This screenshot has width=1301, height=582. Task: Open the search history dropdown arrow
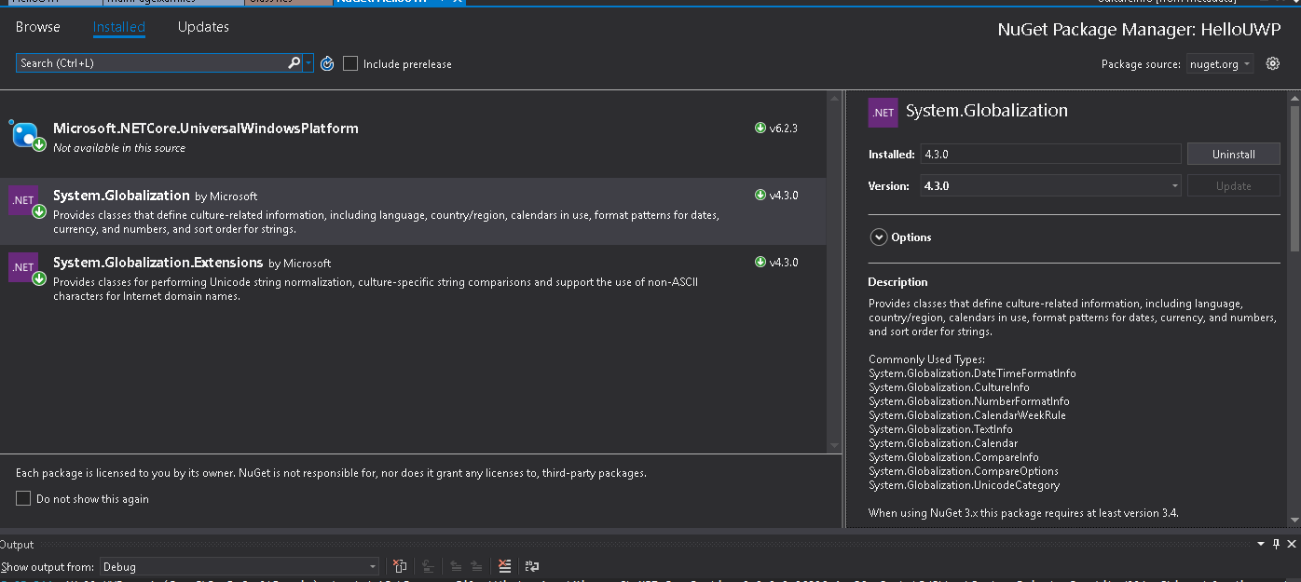pos(308,63)
